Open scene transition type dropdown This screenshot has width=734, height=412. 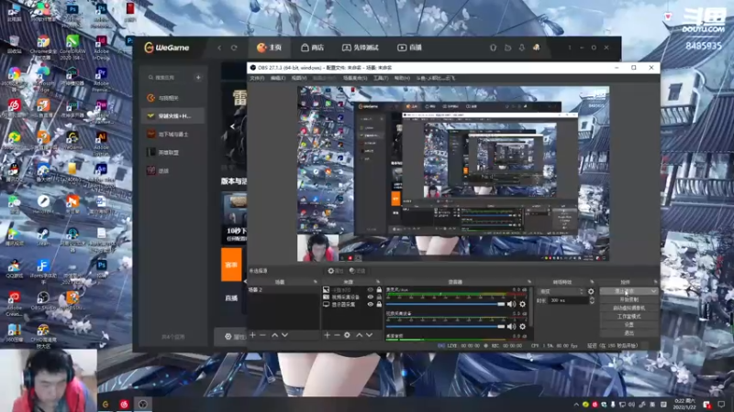click(x=562, y=291)
